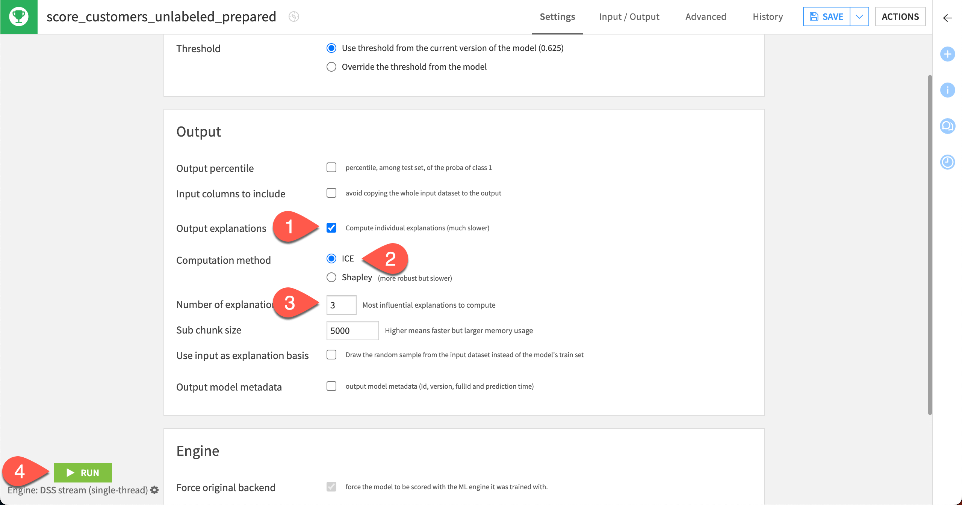This screenshot has height=505, width=962.
Task: Select use threshold from current model version
Action: (331, 48)
